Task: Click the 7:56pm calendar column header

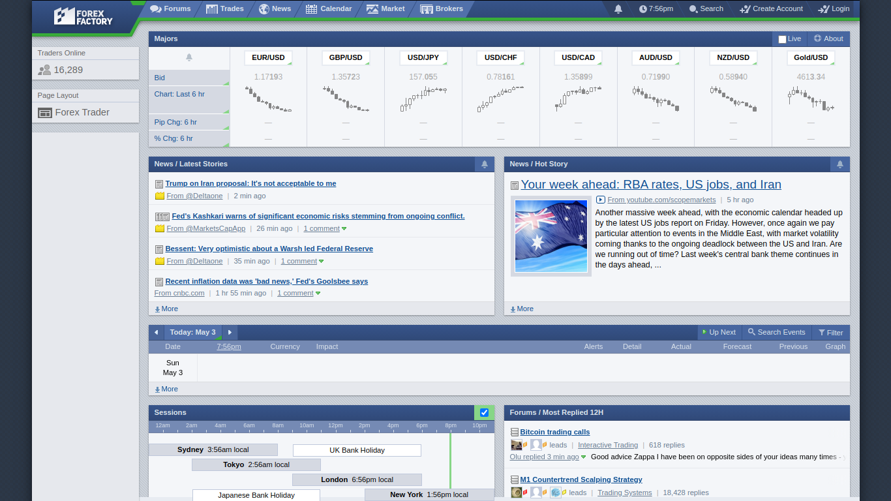Action: (x=229, y=347)
